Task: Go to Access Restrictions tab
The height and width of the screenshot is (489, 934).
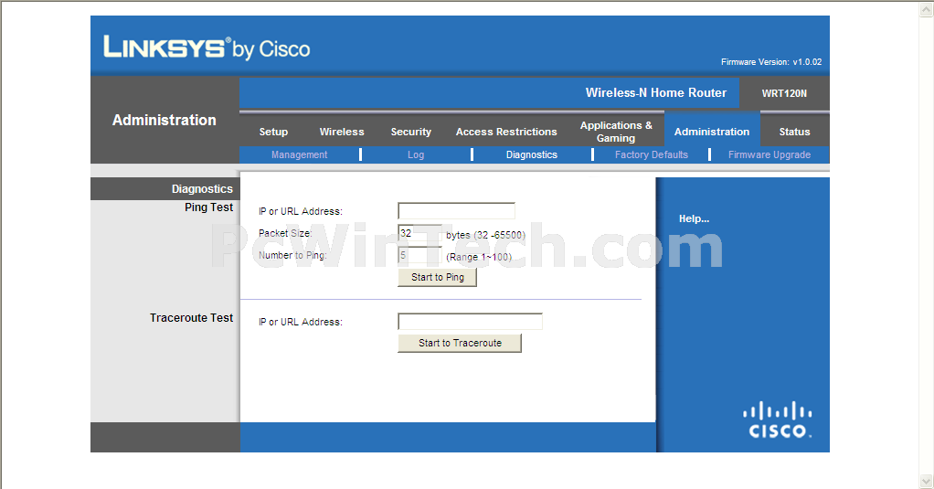Action: (506, 132)
